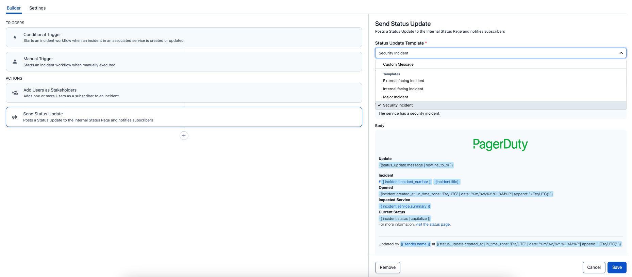This screenshot has width=632, height=277.
Task: Add a new action with the plus icon
Action: coord(184,135)
